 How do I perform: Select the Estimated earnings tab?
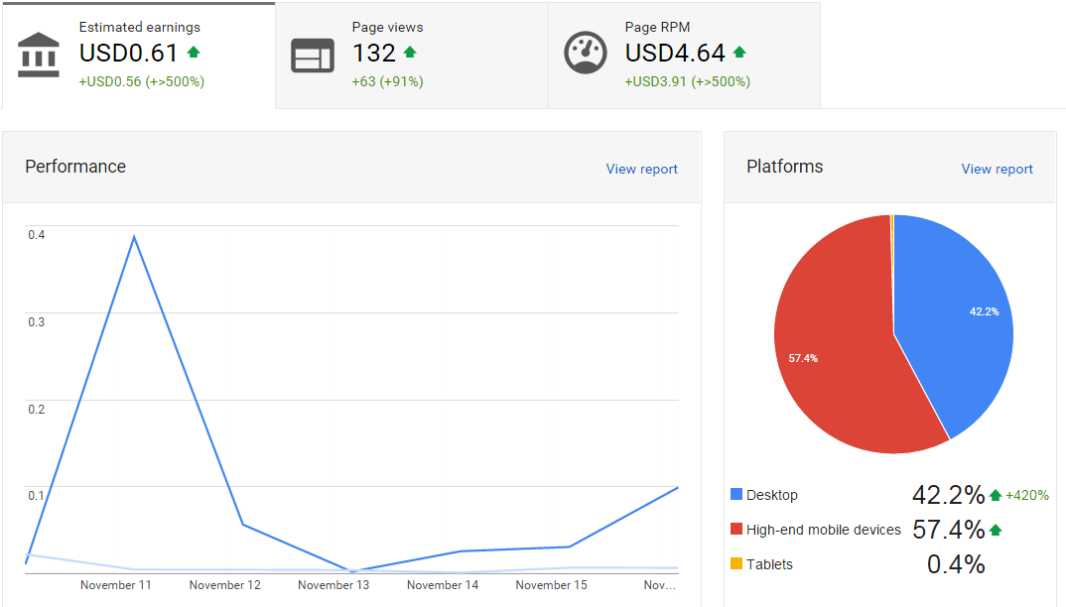pos(139,56)
